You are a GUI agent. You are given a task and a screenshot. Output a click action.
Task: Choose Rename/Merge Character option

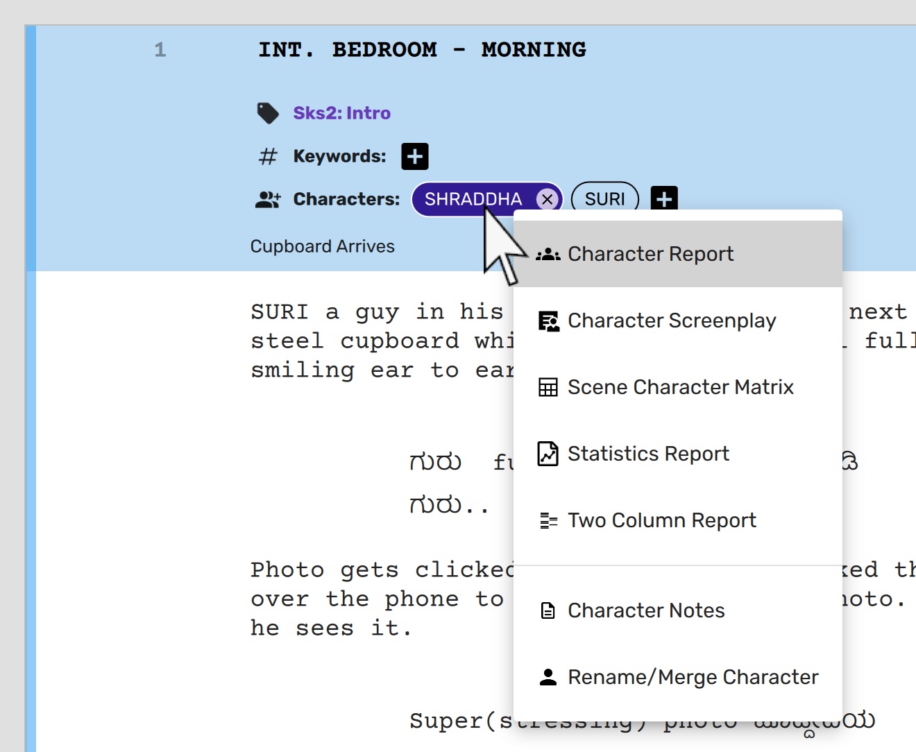pyautogui.click(x=693, y=677)
